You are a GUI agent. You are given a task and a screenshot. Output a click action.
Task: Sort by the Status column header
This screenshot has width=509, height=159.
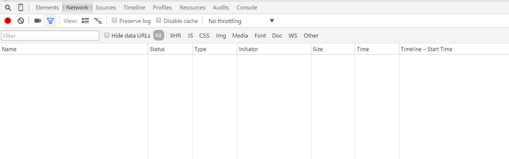coord(157,49)
